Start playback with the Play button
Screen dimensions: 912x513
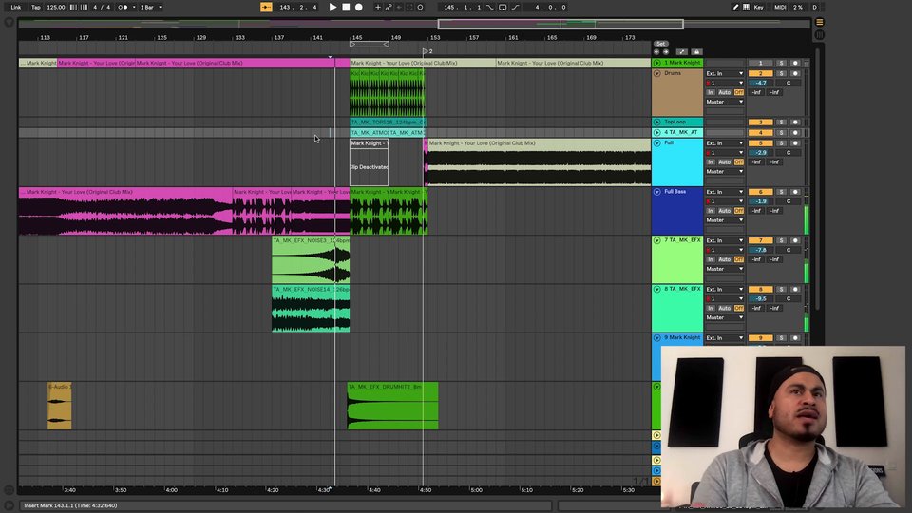click(332, 7)
